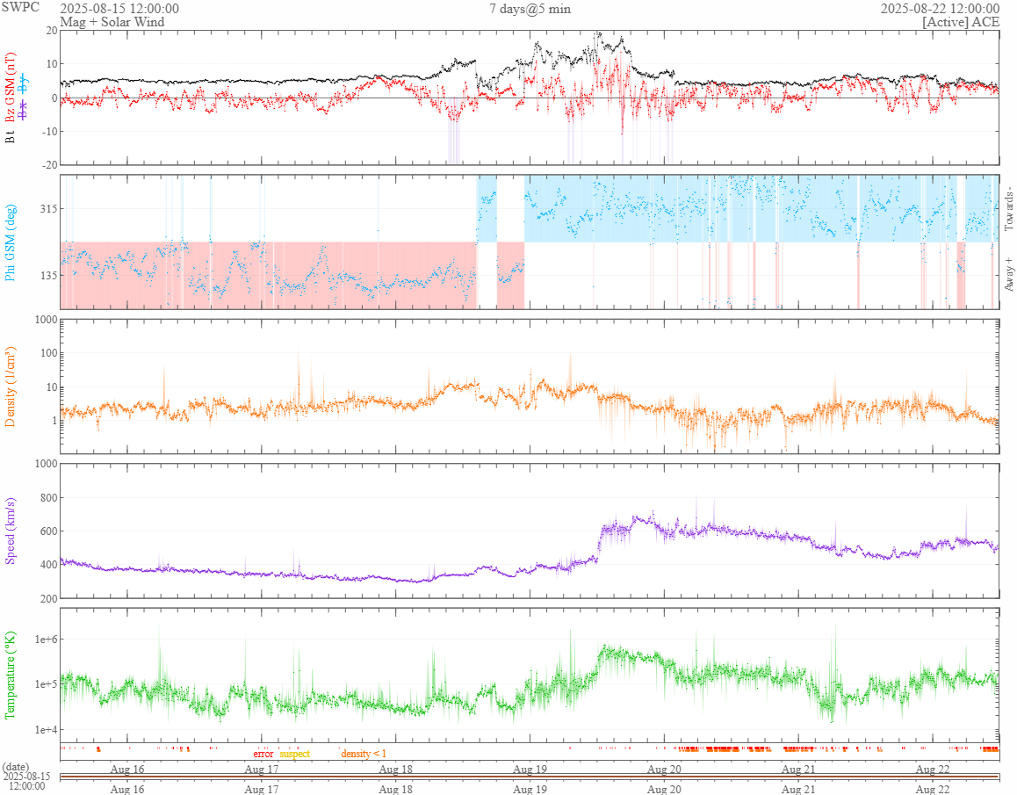Screen dimensions: 1017x795
Task: Click inside the green Temperature plot panel
Action: [530, 675]
